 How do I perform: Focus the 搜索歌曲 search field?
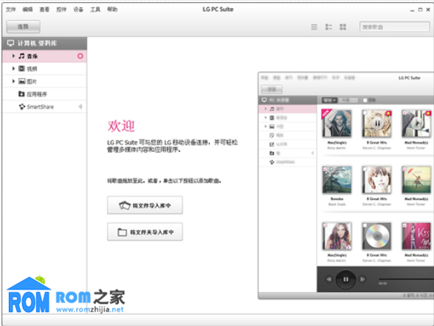tap(394, 27)
